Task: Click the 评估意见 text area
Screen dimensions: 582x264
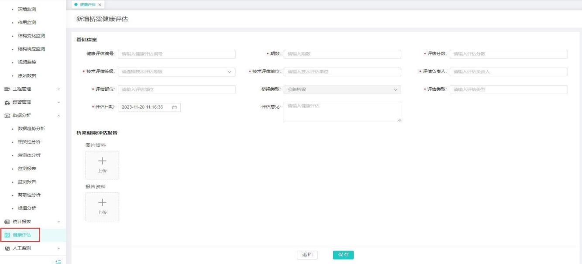Action: coord(342,112)
